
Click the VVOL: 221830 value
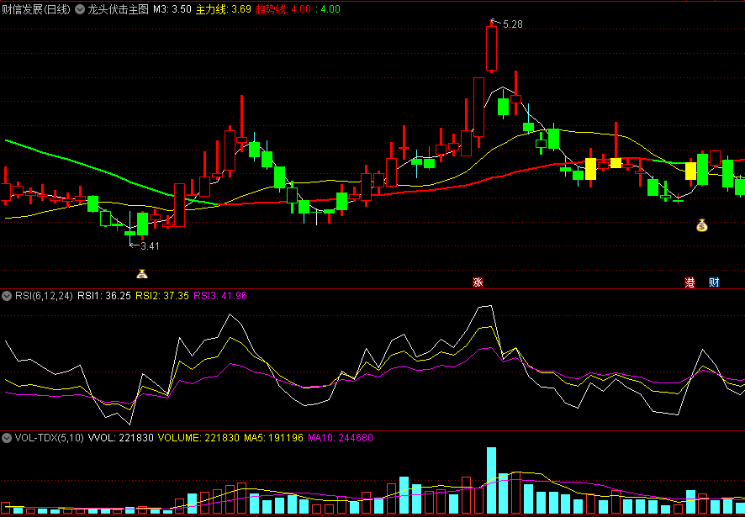point(121,438)
